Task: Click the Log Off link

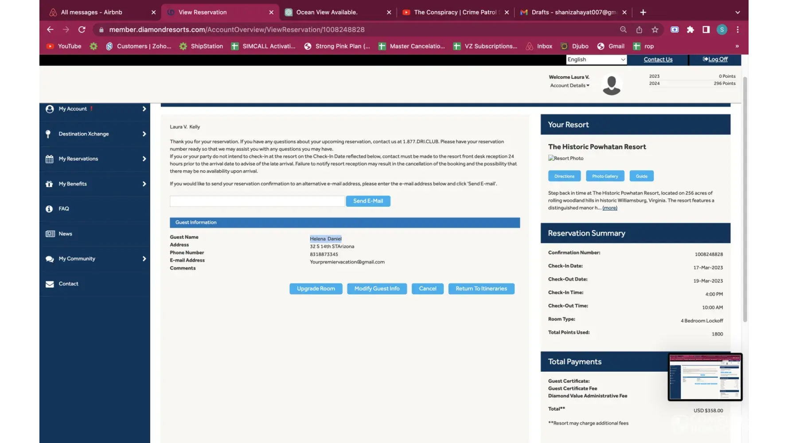Action: click(715, 59)
